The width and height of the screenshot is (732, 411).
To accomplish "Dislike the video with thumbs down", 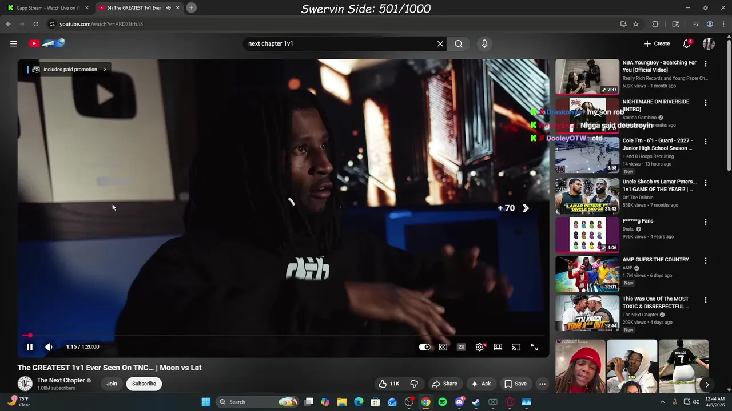I will coord(415,384).
